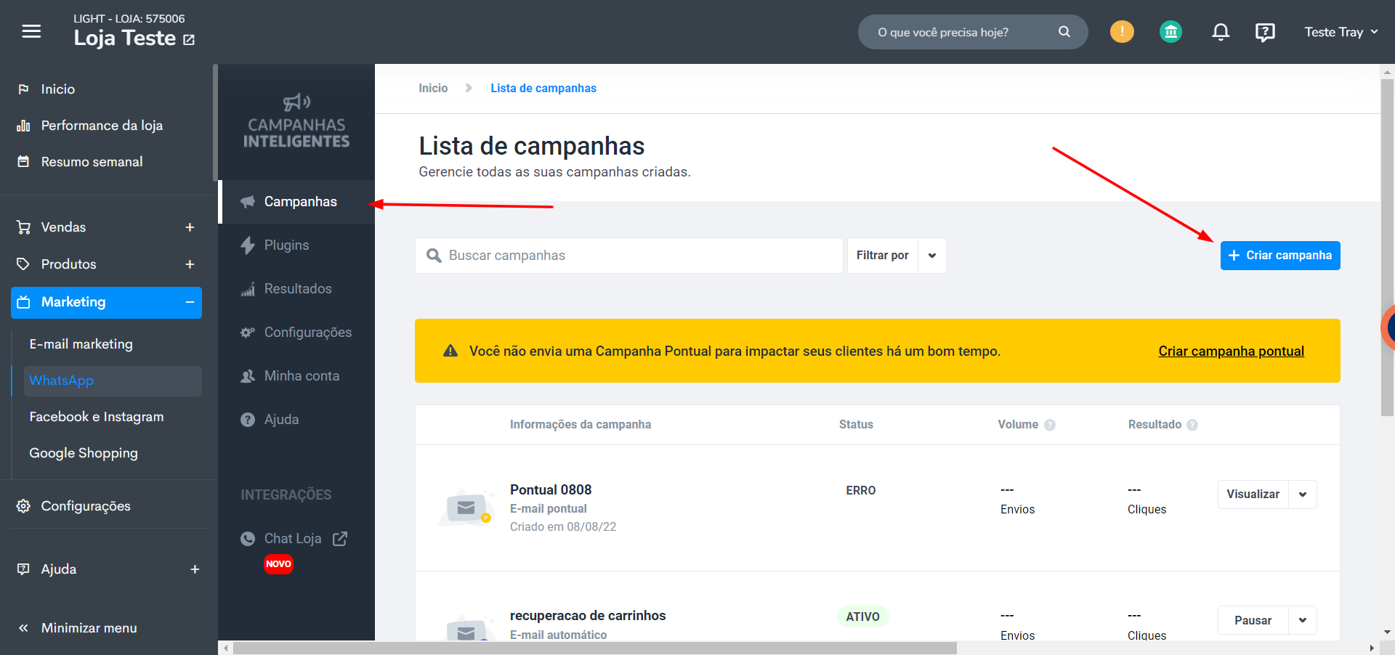Click the 'Criado em 08/08/22' text
The height and width of the screenshot is (655, 1395).
(x=563, y=527)
